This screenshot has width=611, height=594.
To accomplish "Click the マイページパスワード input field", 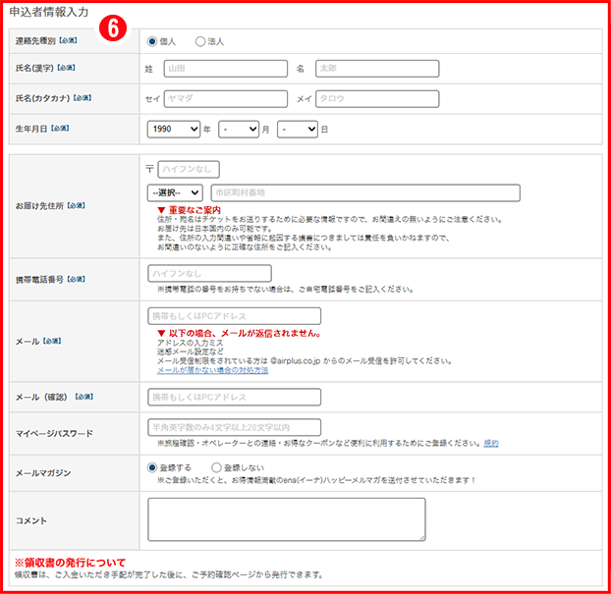I will (234, 427).
